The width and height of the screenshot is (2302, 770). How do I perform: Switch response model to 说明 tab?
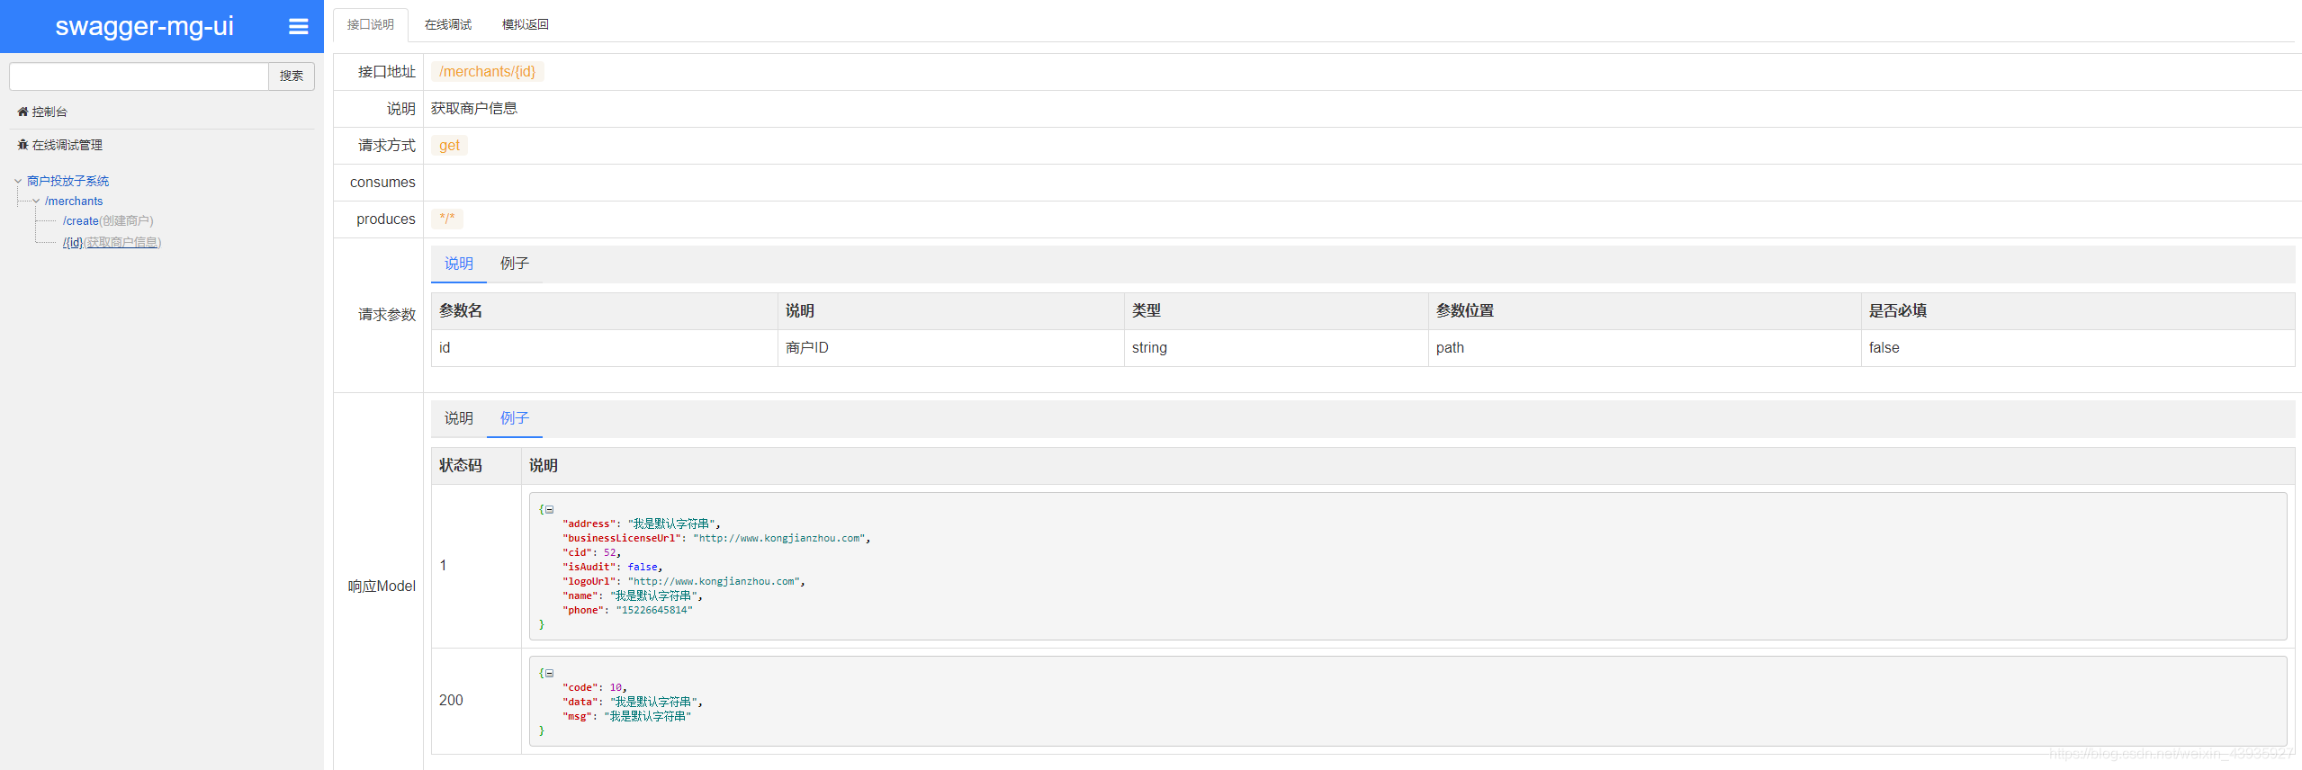tap(458, 418)
